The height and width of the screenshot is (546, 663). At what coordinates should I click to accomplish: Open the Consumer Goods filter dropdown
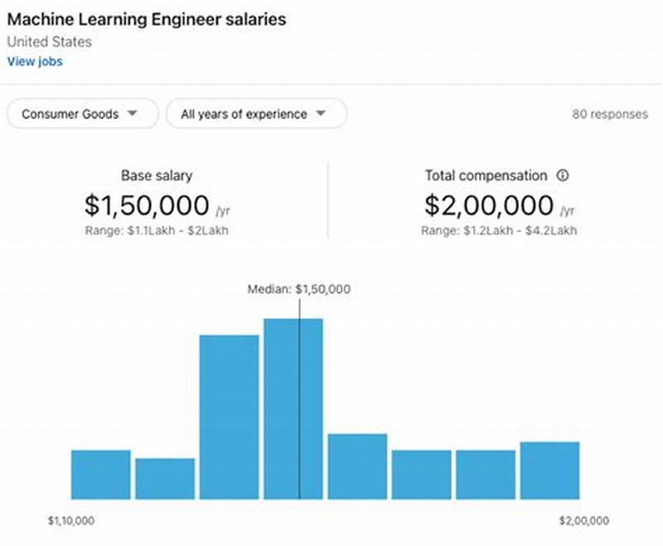[80, 114]
